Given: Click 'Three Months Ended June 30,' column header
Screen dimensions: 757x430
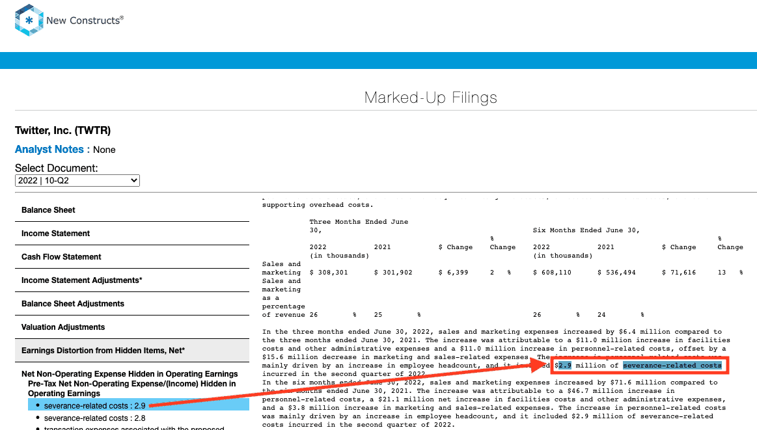Looking at the screenshot, I should pyautogui.click(x=359, y=226).
